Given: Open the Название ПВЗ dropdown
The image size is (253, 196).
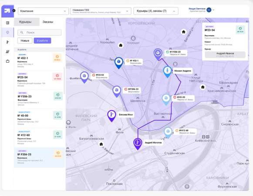Looking at the screenshot, I should coord(101,11).
